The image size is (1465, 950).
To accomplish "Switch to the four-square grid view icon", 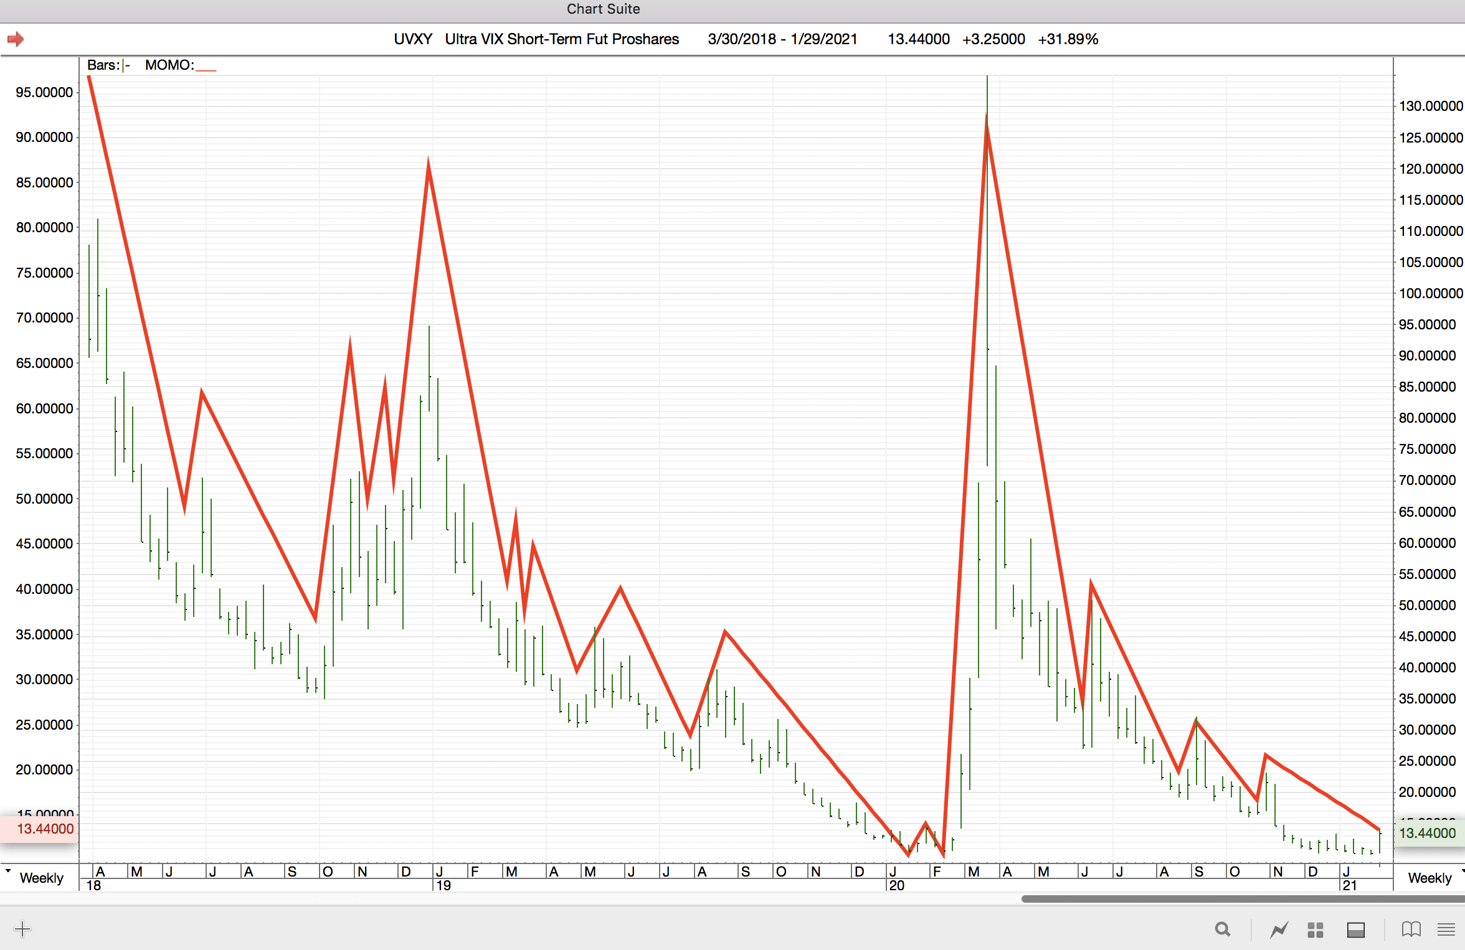I will point(1316,930).
